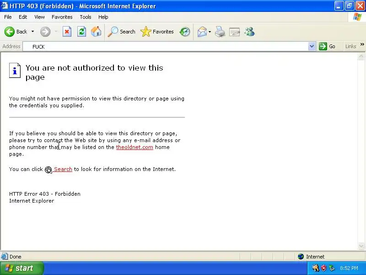The height and width of the screenshot is (275, 366).
Task: Open the Messenger people icon
Action: pos(249,32)
